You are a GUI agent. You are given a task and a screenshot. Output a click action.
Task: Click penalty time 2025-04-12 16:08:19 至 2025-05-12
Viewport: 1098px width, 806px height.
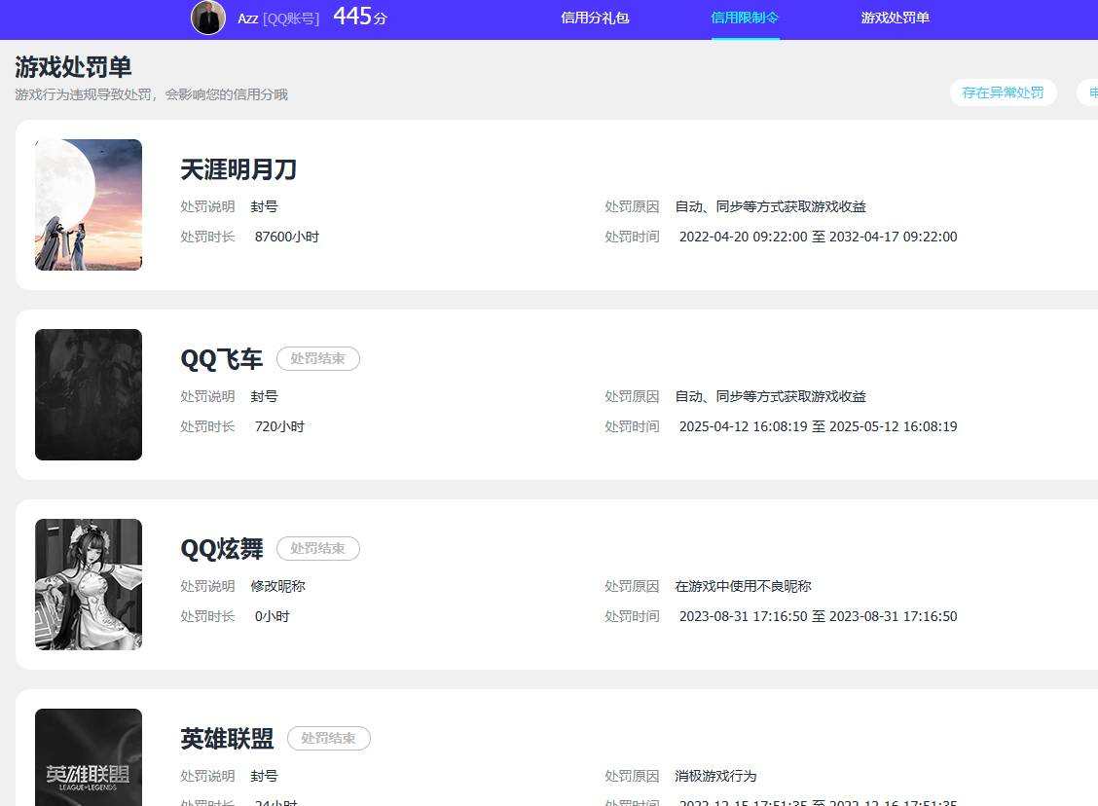818,426
